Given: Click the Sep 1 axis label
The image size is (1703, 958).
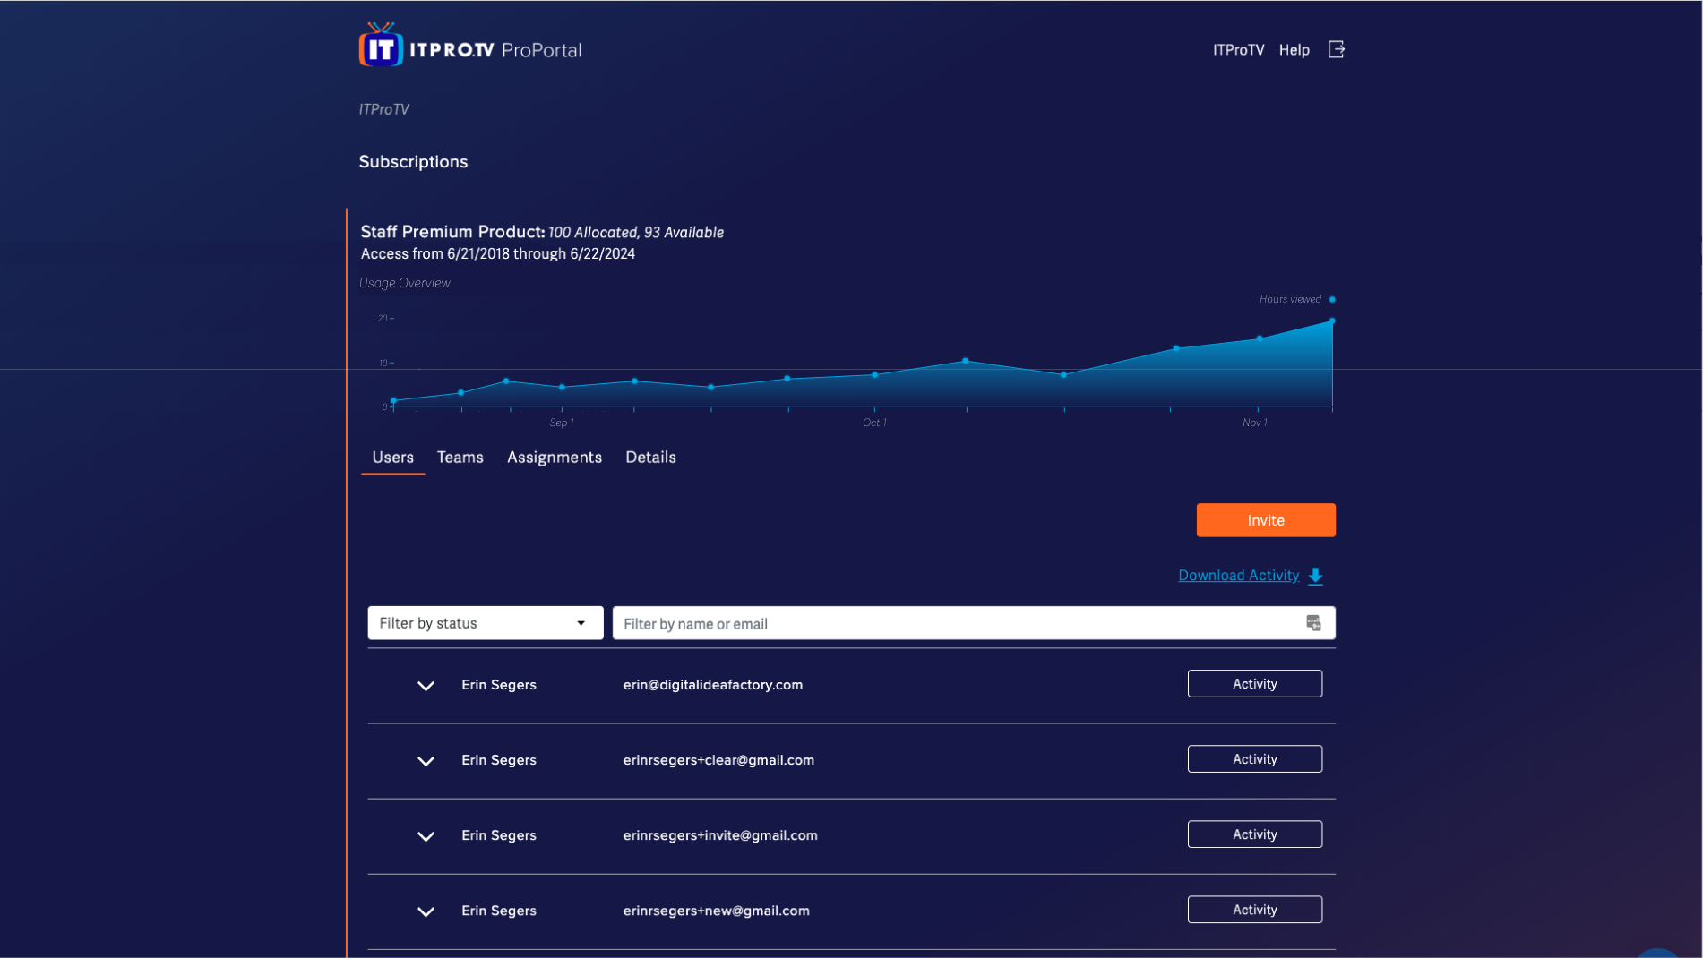Looking at the screenshot, I should click(562, 423).
